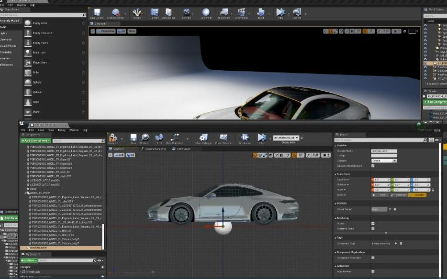Screen dimensions: 447x279
Task: Click Play in Blueprint editor toolbar
Action: tap(262, 139)
